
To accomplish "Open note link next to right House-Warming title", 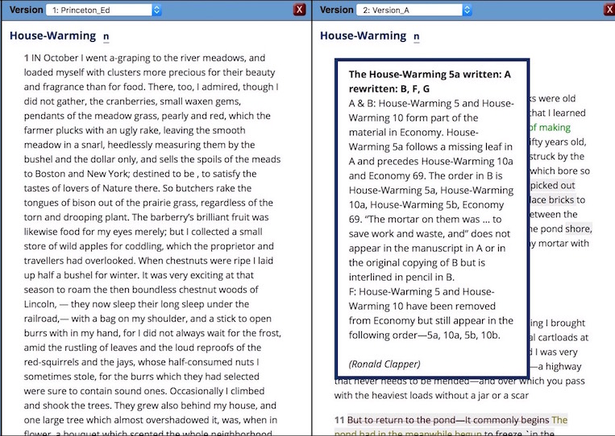I will (x=416, y=37).
